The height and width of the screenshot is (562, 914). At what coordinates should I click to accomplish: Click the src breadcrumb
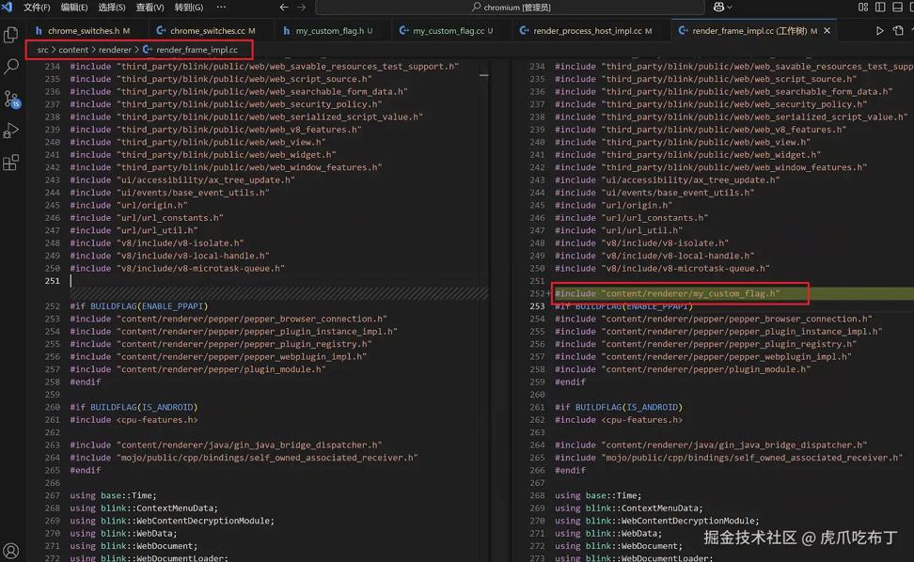tap(42, 50)
